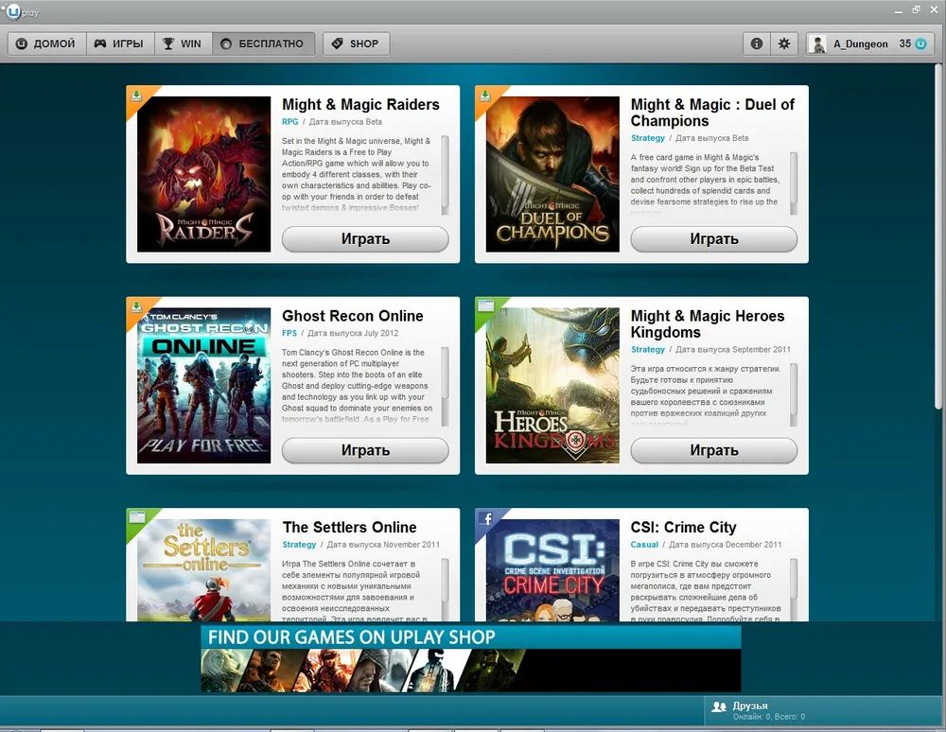Click Strategy genre under Duel of Champions
Image resolution: width=946 pixels, height=732 pixels.
pyautogui.click(x=648, y=138)
